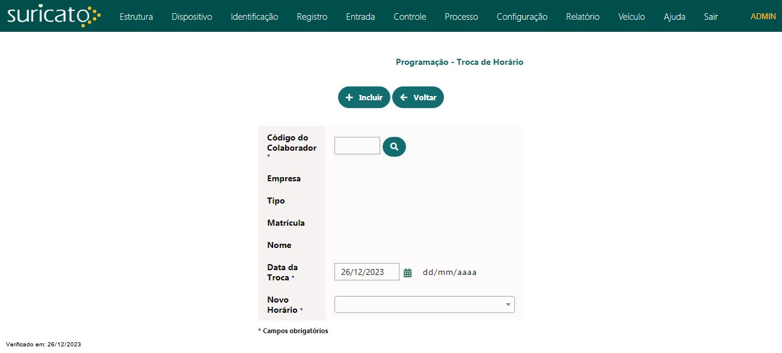The image size is (782, 353).
Task: Go back using the Voltar button
Action: [x=418, y=97]
